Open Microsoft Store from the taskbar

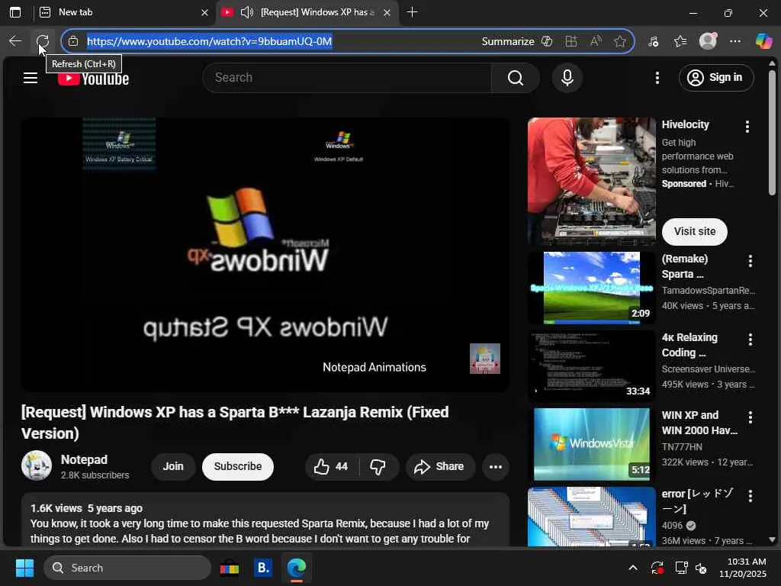coord(230,568)
